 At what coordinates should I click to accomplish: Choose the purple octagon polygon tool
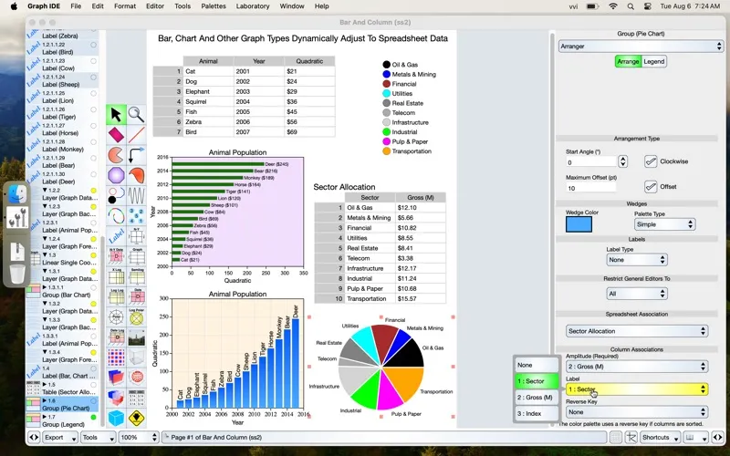point(116,175)
